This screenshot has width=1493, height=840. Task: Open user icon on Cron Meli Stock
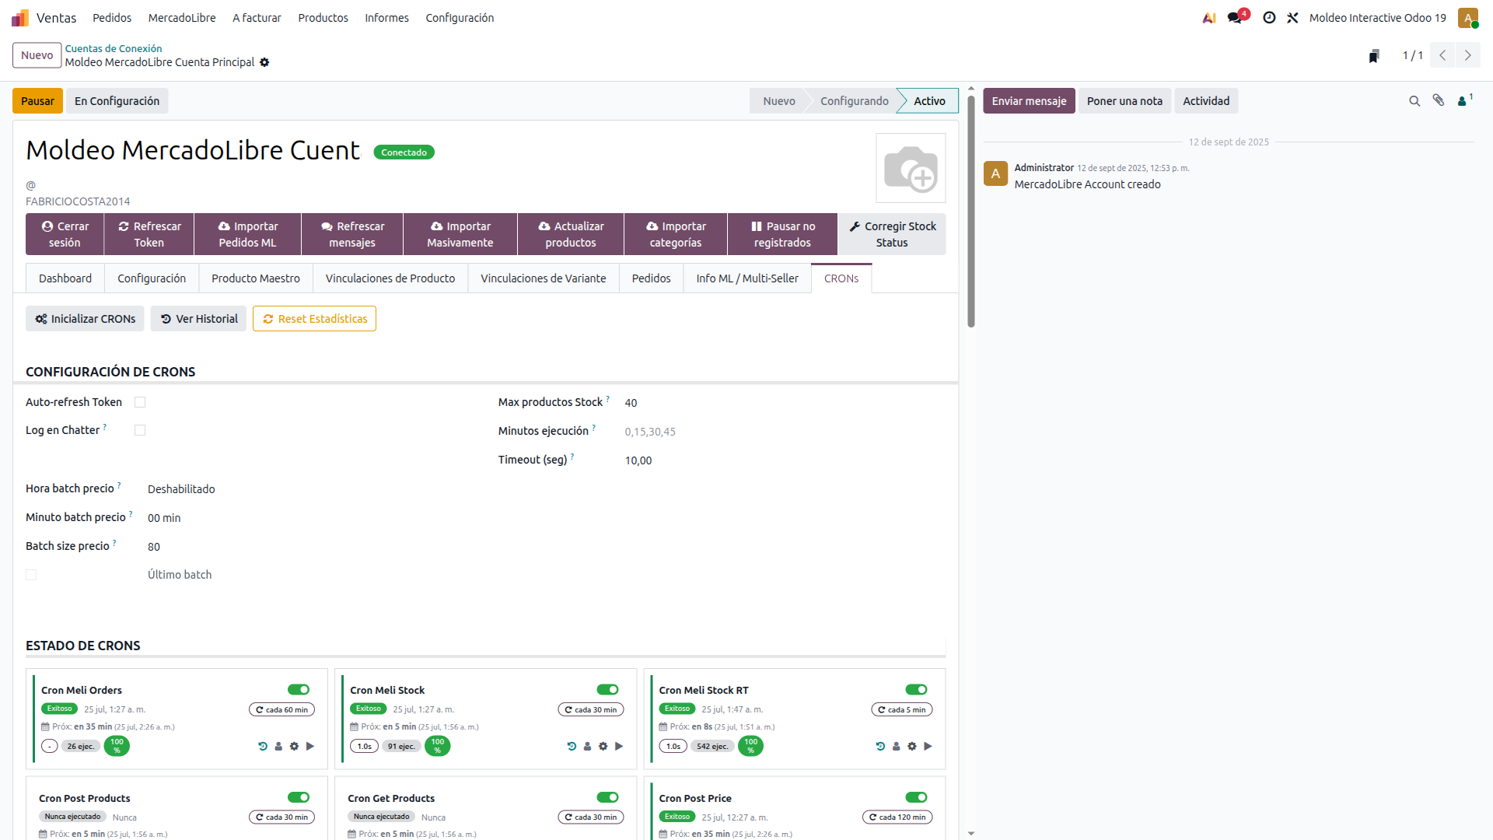coord(587,746)
